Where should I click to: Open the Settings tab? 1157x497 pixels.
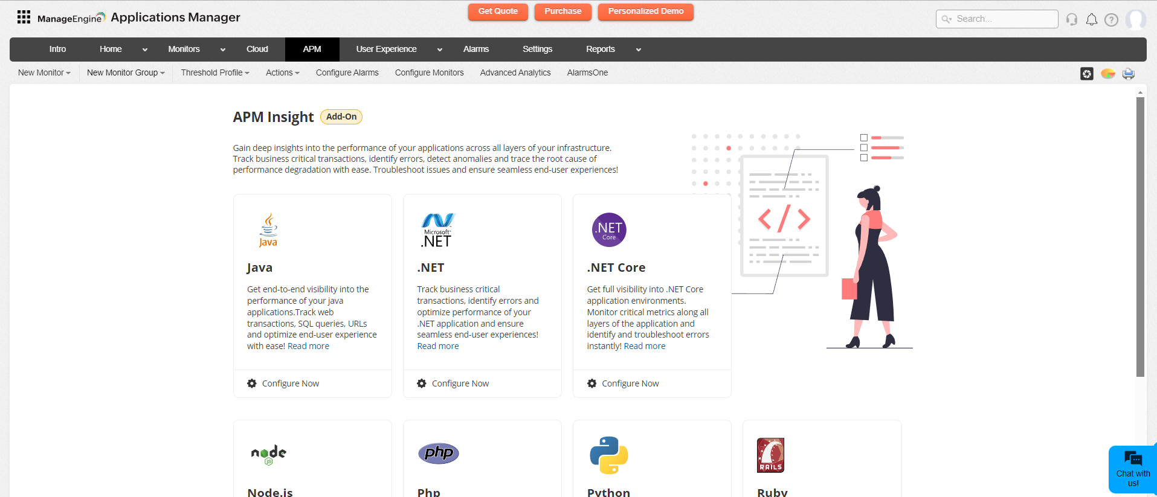click(x=538, y=50)
